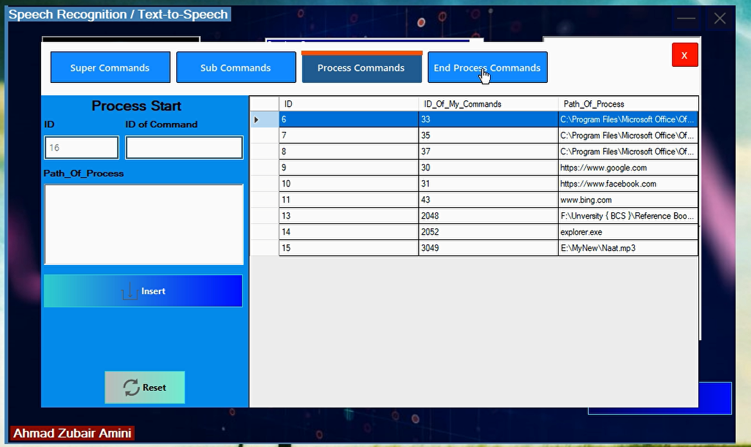751x447 pixels.
Task: Select the Process Commands tab
Action: 361,68
